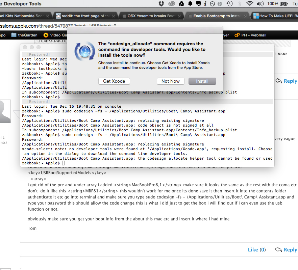Viewport: 298px width, 270px height.
Task: Click the italic i info menu bar icon
Action: coord(205,4)
